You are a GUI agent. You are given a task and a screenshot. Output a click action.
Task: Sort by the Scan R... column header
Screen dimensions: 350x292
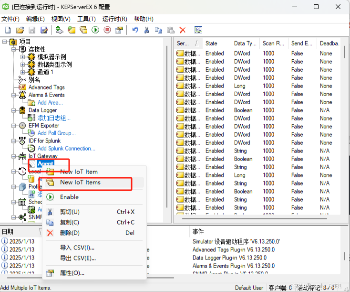point(274,43)
